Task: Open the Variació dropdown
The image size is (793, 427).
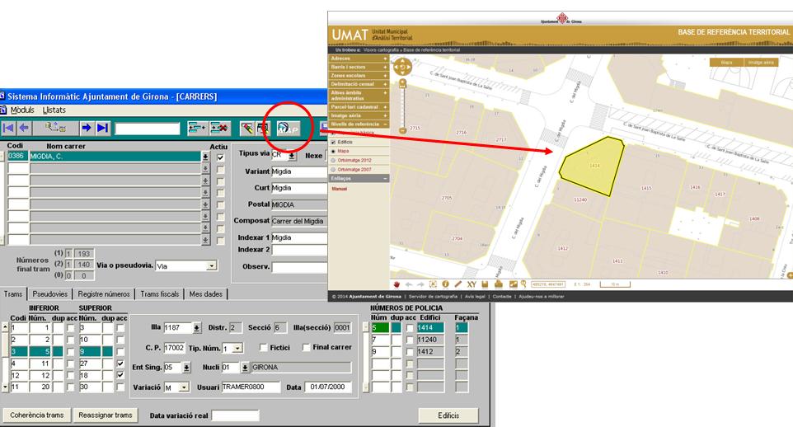Action: tap(184, 387)
